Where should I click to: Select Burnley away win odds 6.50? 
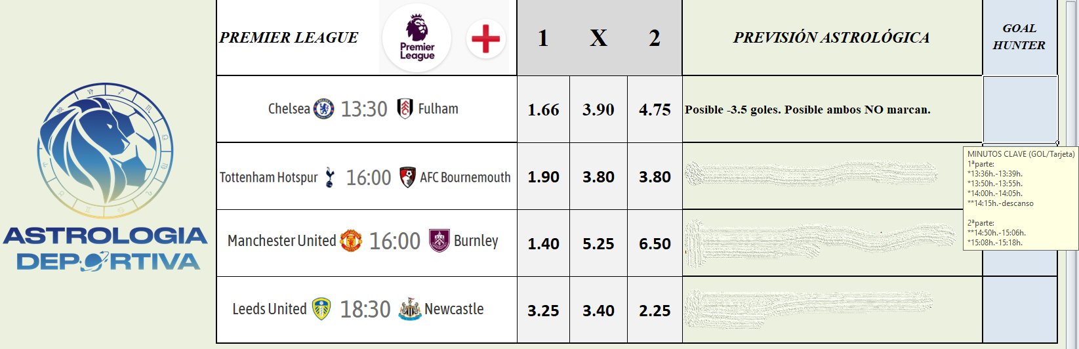click(x=655, y=244)
